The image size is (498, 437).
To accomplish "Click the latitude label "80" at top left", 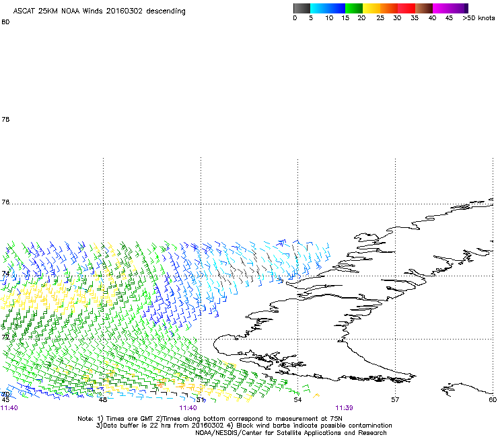I will click(5, 22).
